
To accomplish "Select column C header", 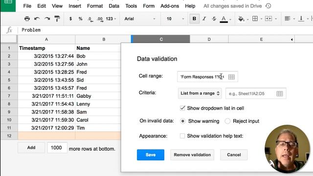I will [161, 39].
